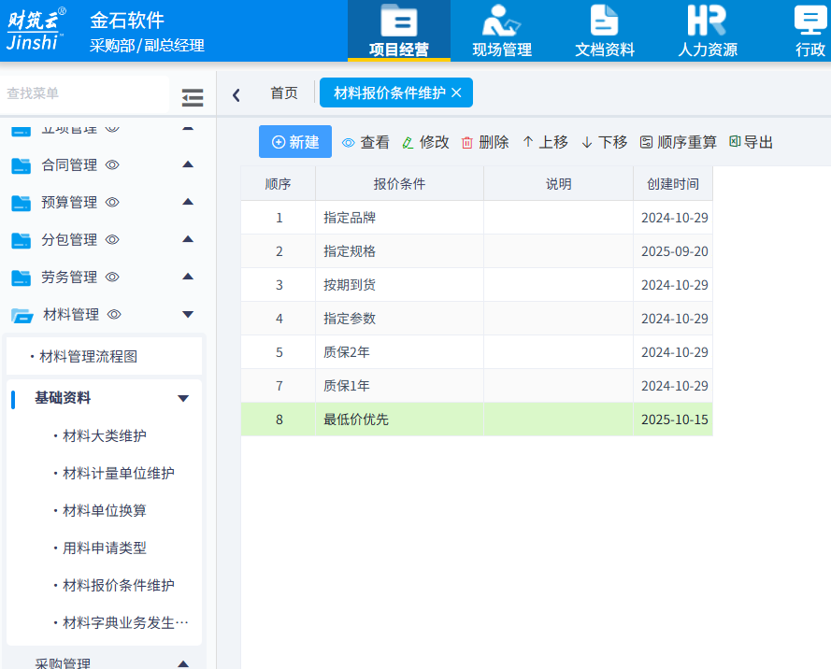
Task: Click 修改 to edit the selected record
Action: pos(425,142)
